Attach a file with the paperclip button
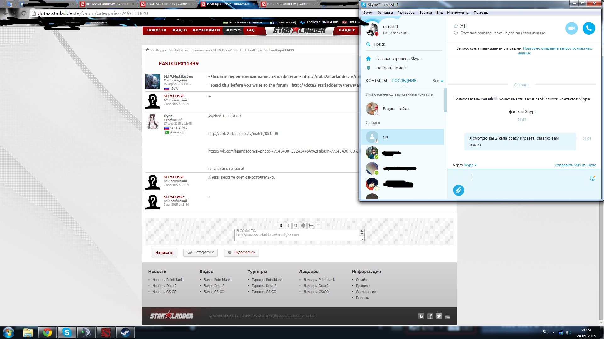Image resolution: width=604 pixels, height=339 pixels. [458, 190]
